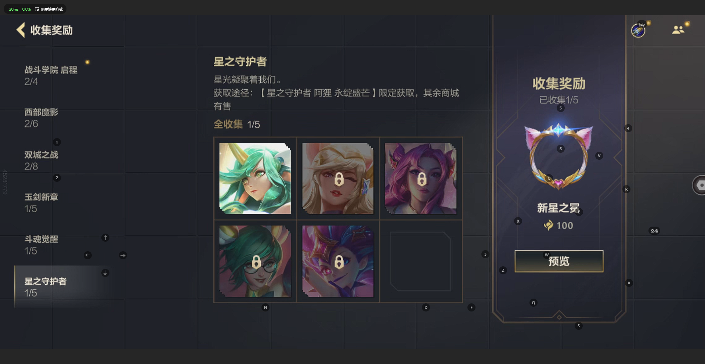Select the locked green-haired glasses skin thumbnail
Screen dimensions: 705x364
click(255, 261)
